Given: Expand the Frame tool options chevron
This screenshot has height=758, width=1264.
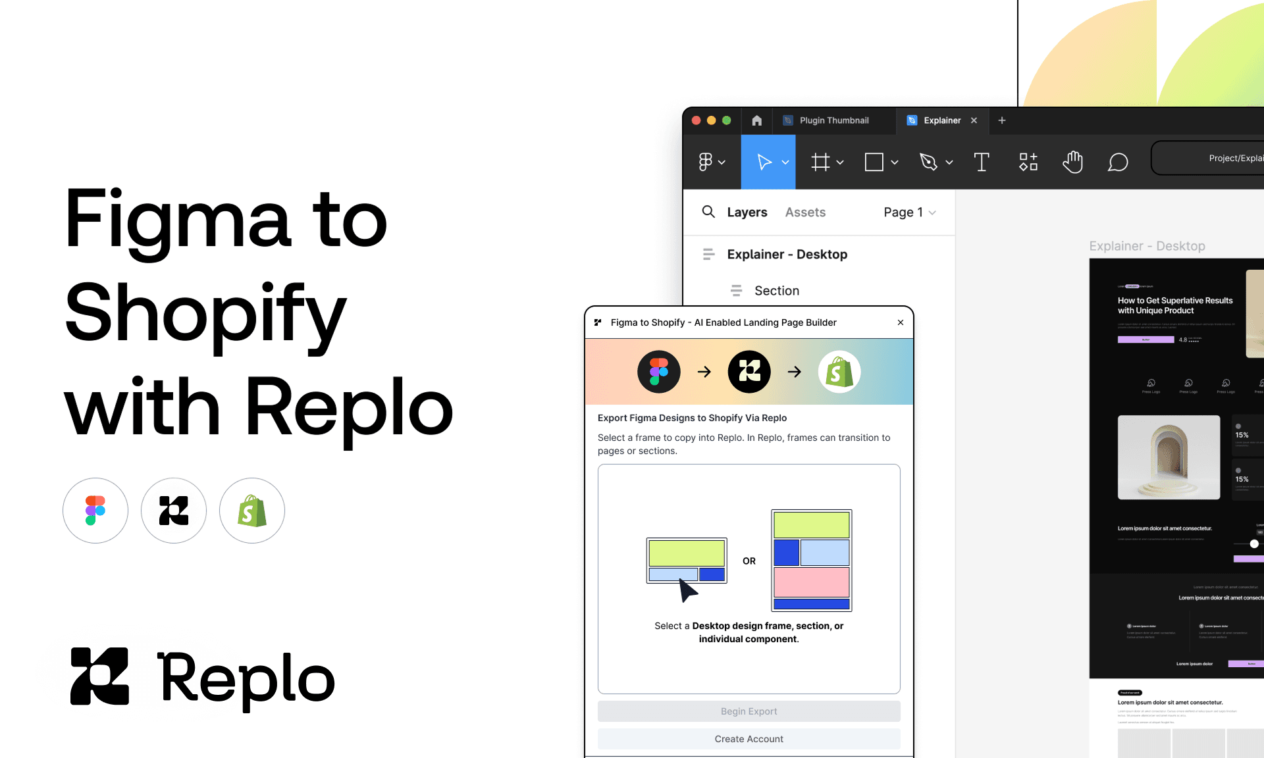Looking at the screenshot, I should click(x=840, y=163).
